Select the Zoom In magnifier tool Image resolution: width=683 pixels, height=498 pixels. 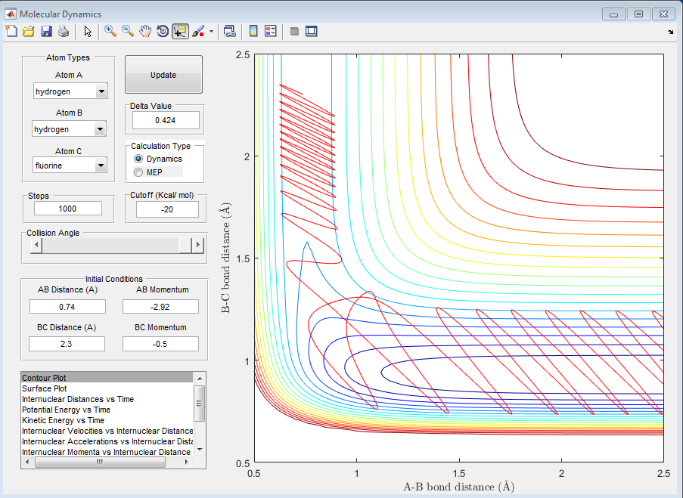(x=110, y=31)
